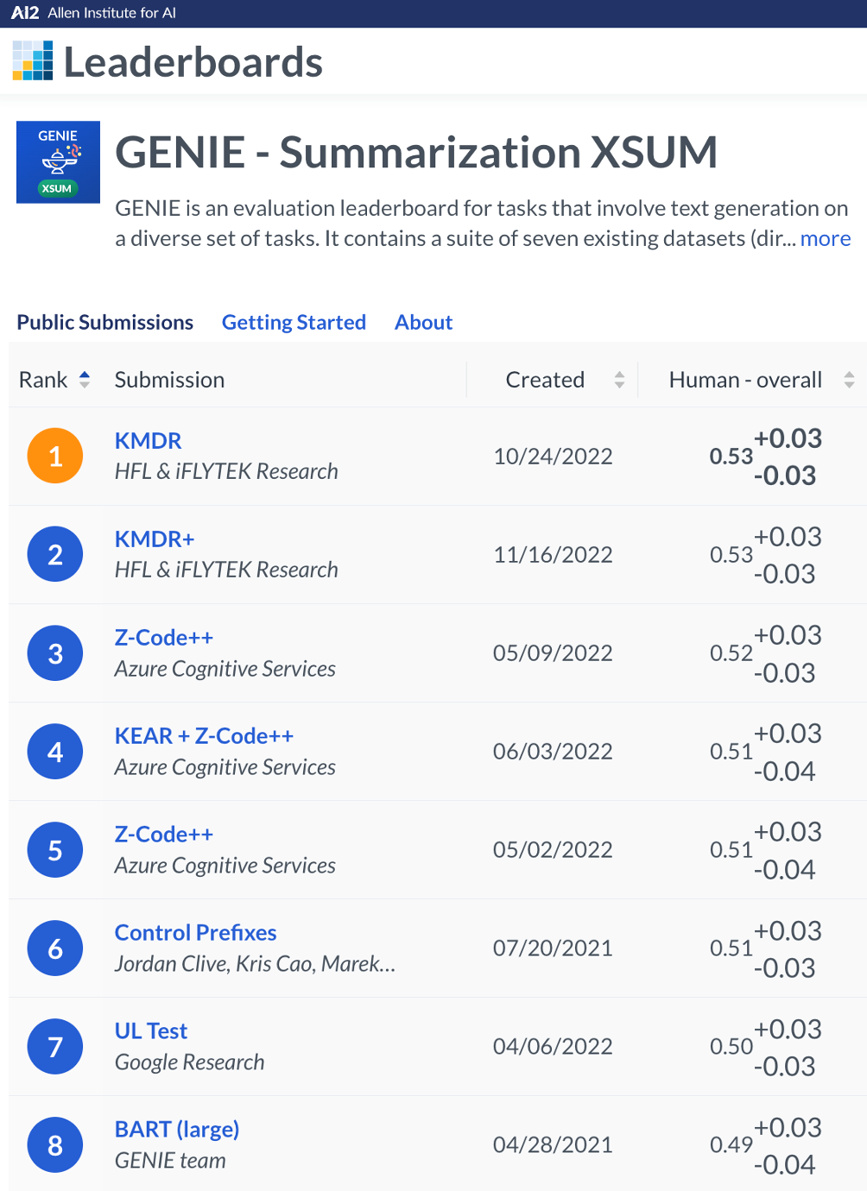Click the rank 4 circle badge
The height and width of the screenshot is (1191, 867).
click(x=55, y=751)
